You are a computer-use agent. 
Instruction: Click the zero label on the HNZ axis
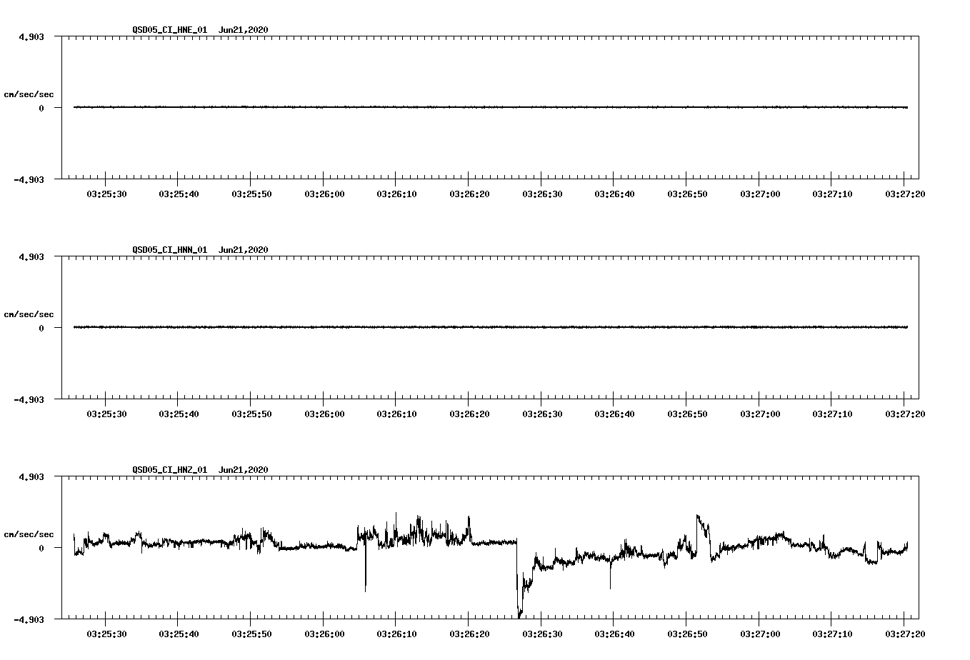coord(41,548)
